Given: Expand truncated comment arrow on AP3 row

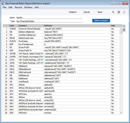Looking at the screenshot, I should (43, 91).
